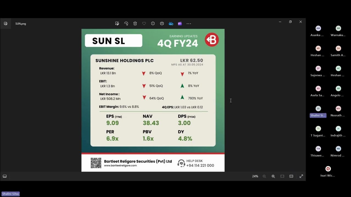Zoom in on the image
Image resolution: width=351 pixels, height=197 pixels.
[x=273, y=176]
